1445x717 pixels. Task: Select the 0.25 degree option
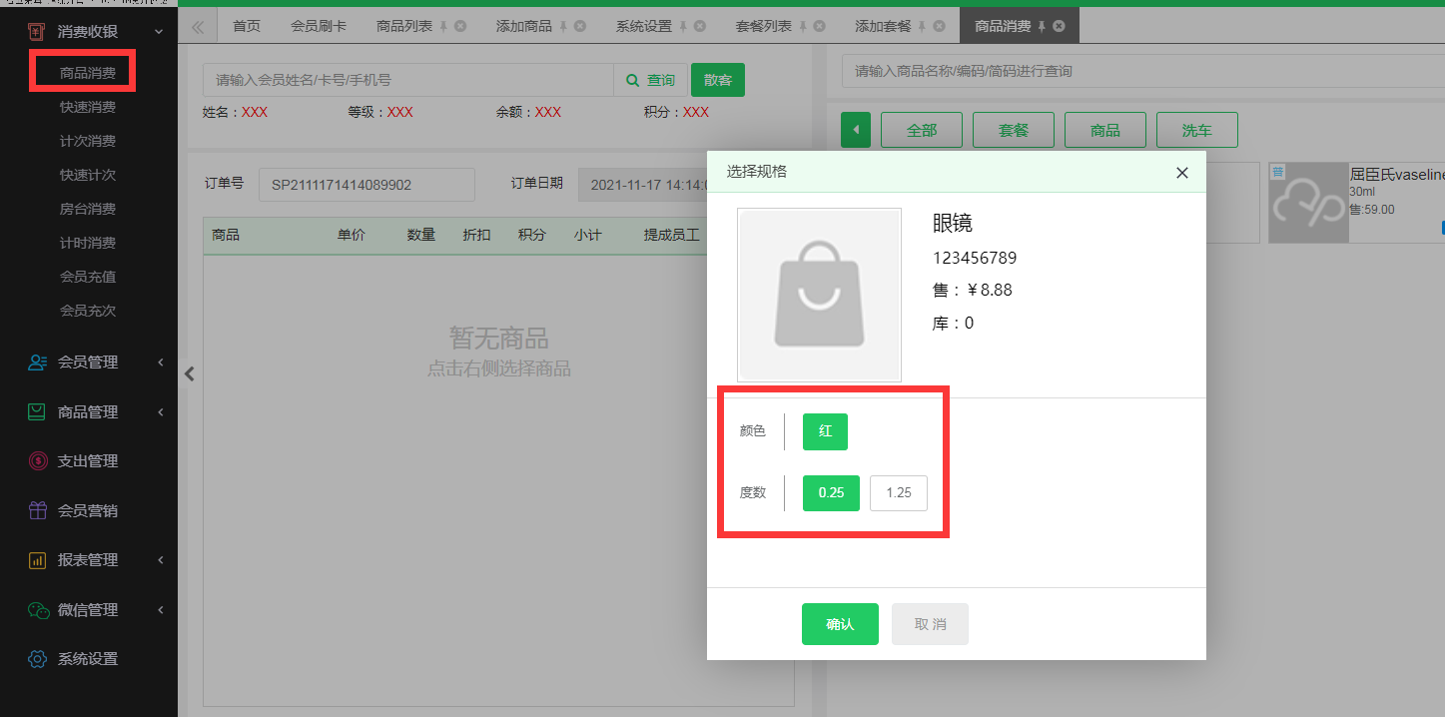point(831,493)
